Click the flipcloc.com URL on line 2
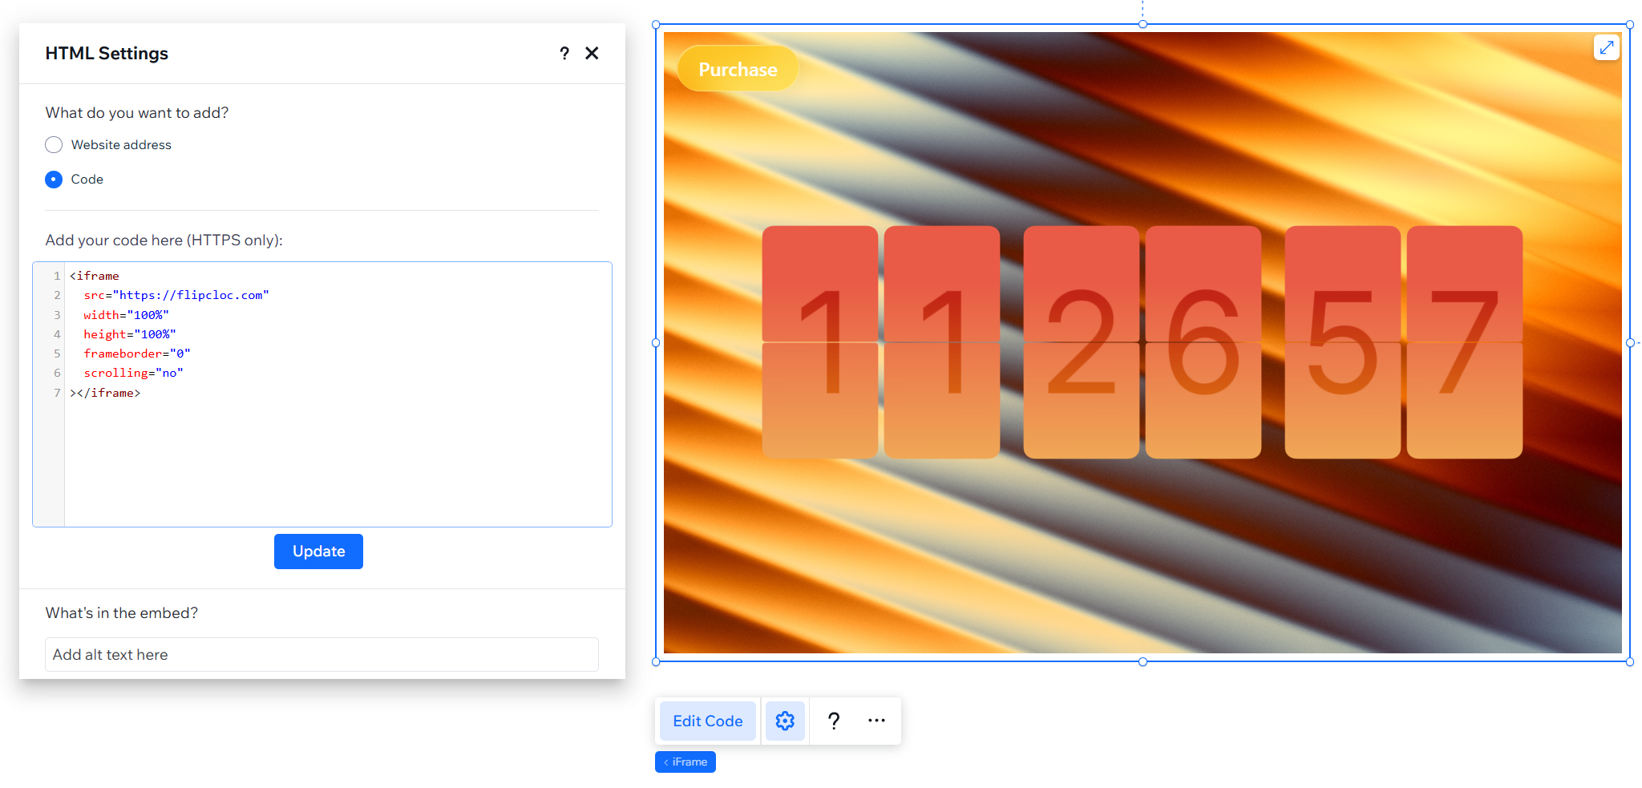Screen dimensions: 1642x788 click(x=192, y=295)
